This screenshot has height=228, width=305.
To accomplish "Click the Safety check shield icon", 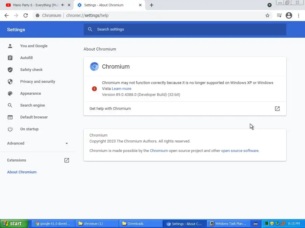I will pos(10,69).
